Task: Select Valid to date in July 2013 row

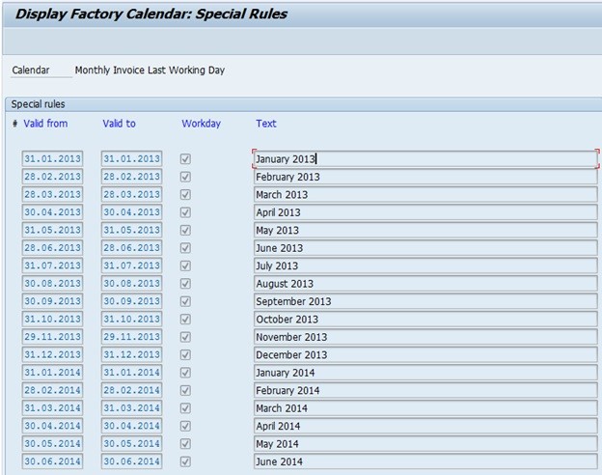Action: 131,265
